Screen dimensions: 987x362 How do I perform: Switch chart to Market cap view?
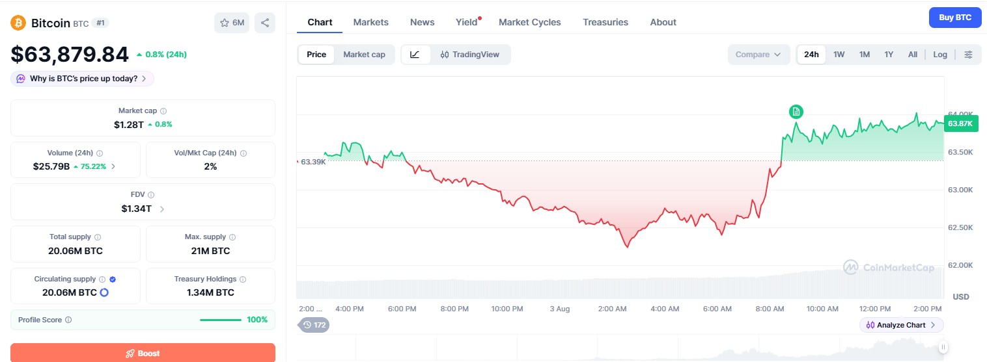click(364, 55)
